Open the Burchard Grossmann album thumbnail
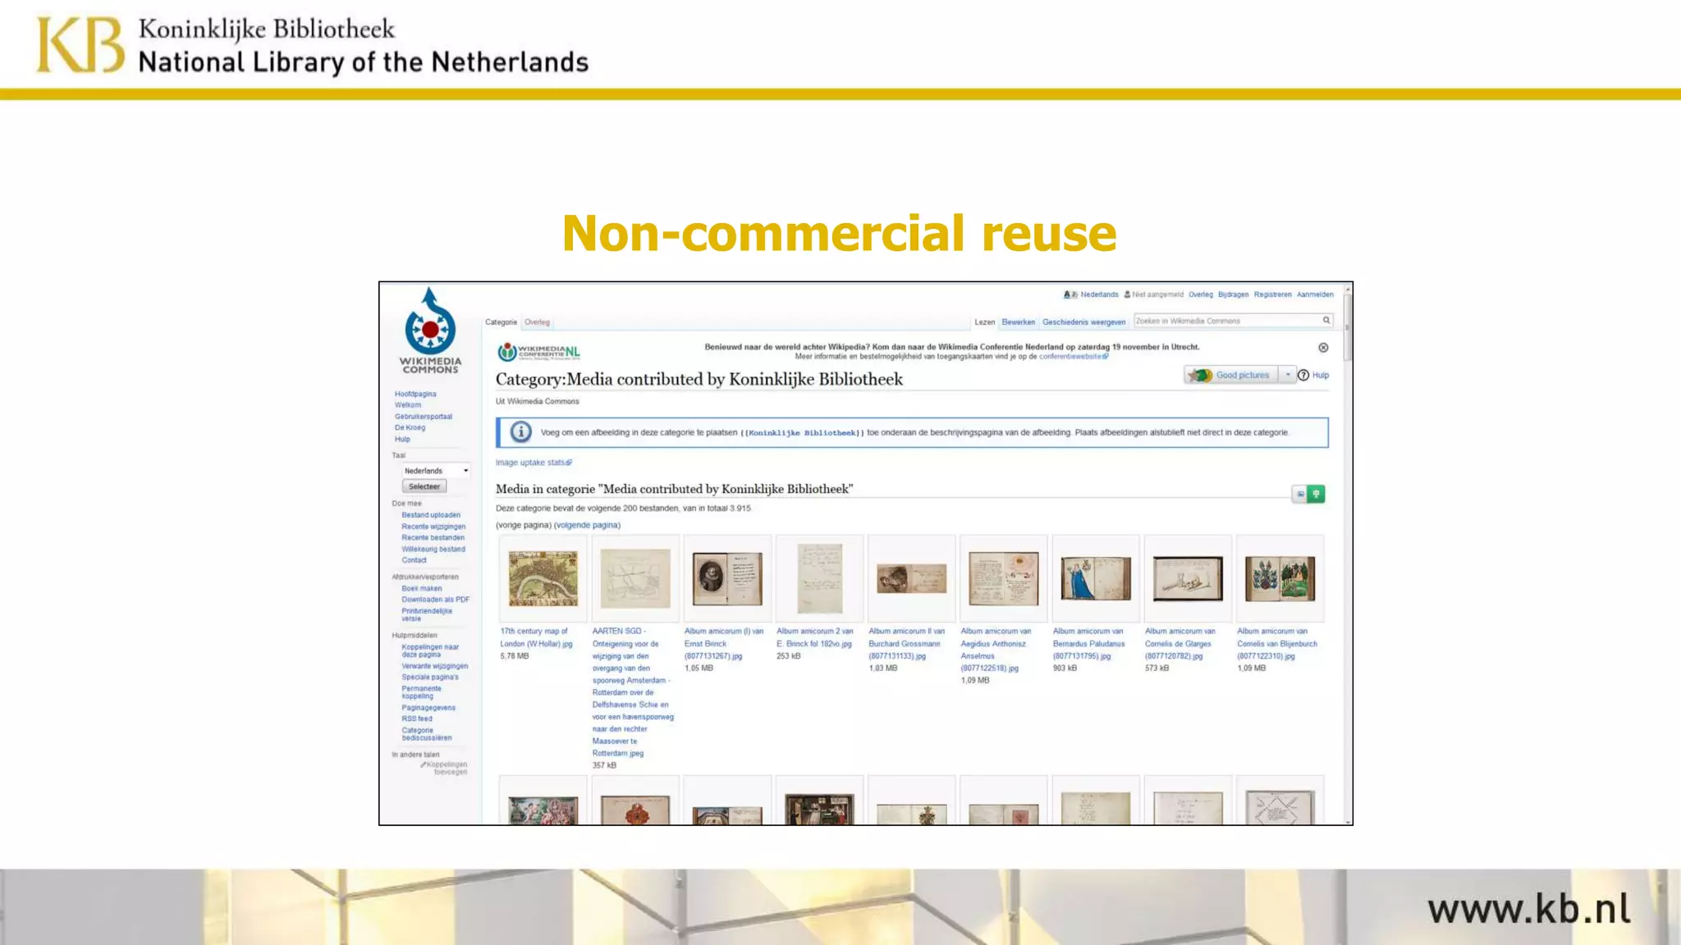This screenshot has width=1681, height=945. point(911,578)
